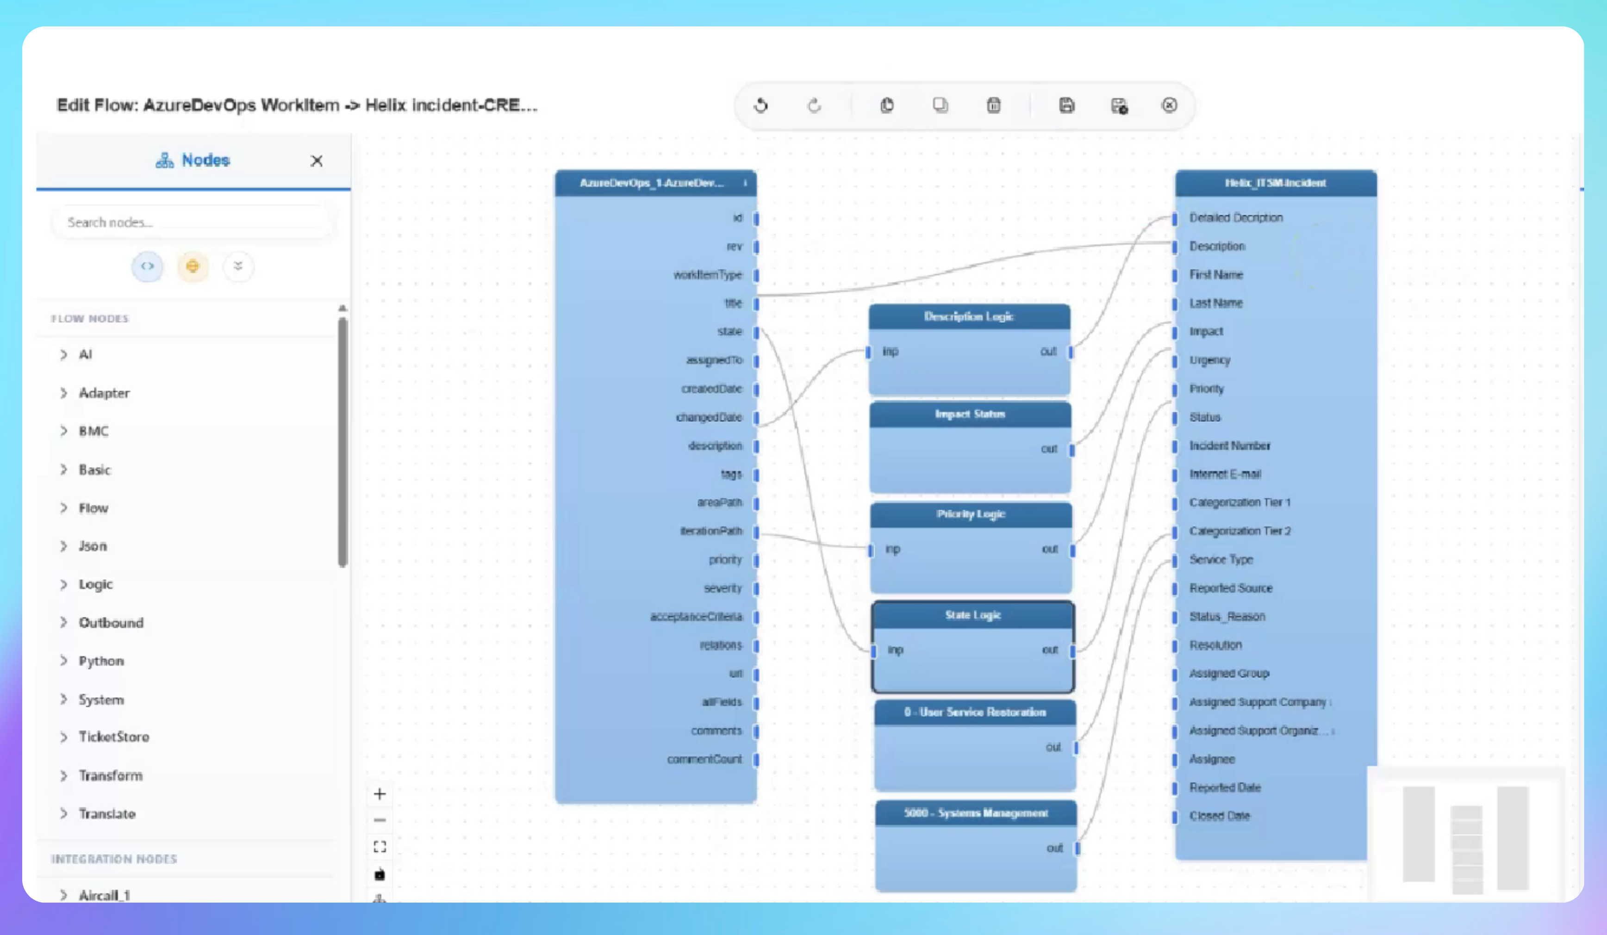Toggle the double-chevron expand-all button

click(x=238, y=266)
